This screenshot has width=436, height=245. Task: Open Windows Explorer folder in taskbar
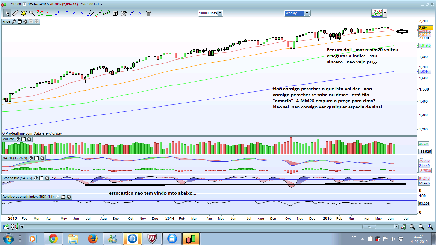[x=73, y=239]
